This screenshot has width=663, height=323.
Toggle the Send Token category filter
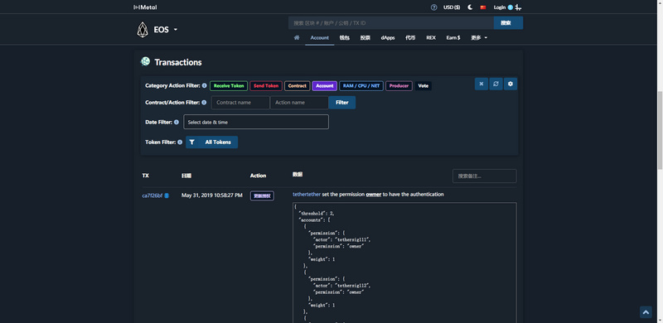click(x=266, y=86)
